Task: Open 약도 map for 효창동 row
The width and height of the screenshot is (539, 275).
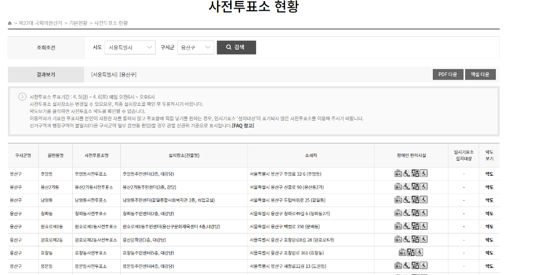Action: [x=489, y=253]
